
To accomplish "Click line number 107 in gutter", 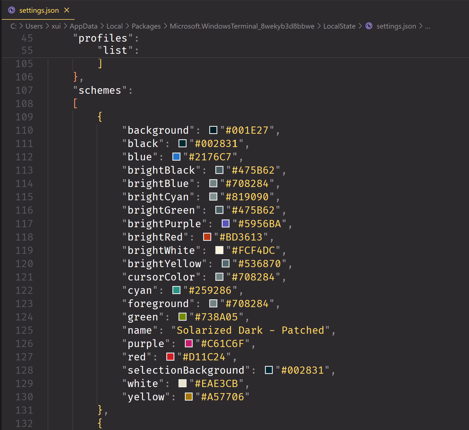I will (x=24, y=90).
